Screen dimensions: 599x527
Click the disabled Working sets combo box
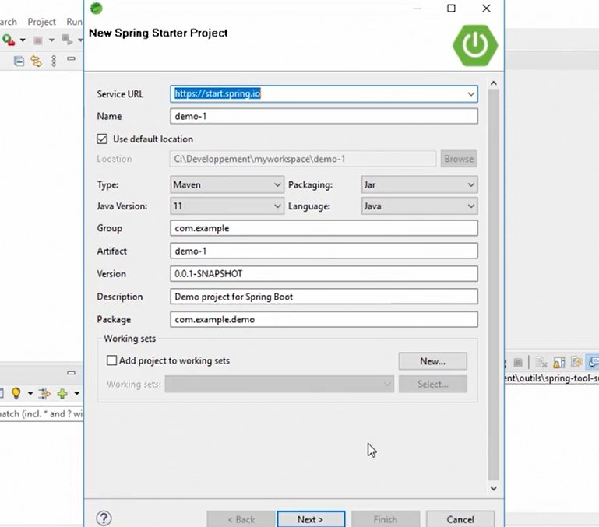(280, 384)
